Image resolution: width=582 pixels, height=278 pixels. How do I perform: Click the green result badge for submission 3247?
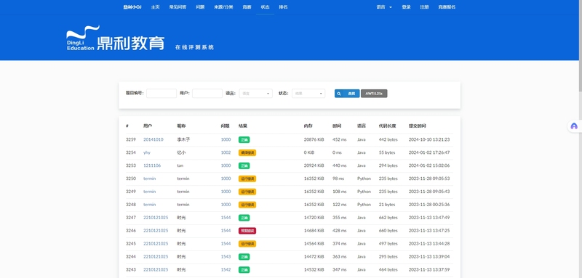click(244, 218)
